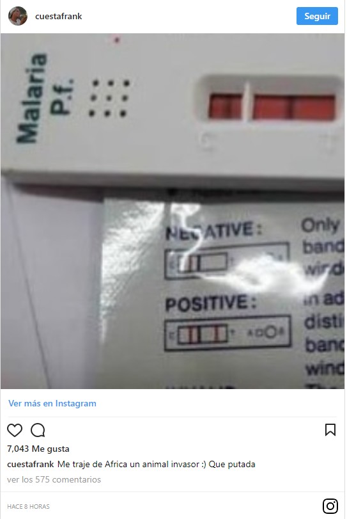Screen dimensions: 347x519
Task: Open Instagram logo at bottom right
Action: tap(330, 506)
